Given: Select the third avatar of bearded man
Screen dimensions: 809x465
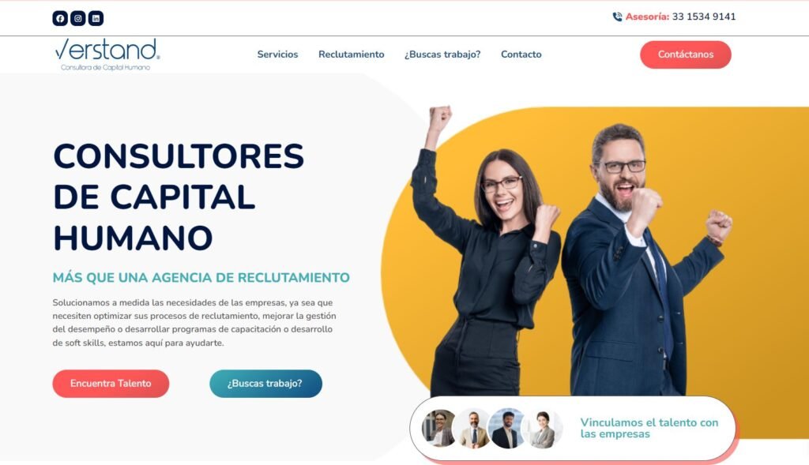Looking at the screenshot, I should [506, 429].
